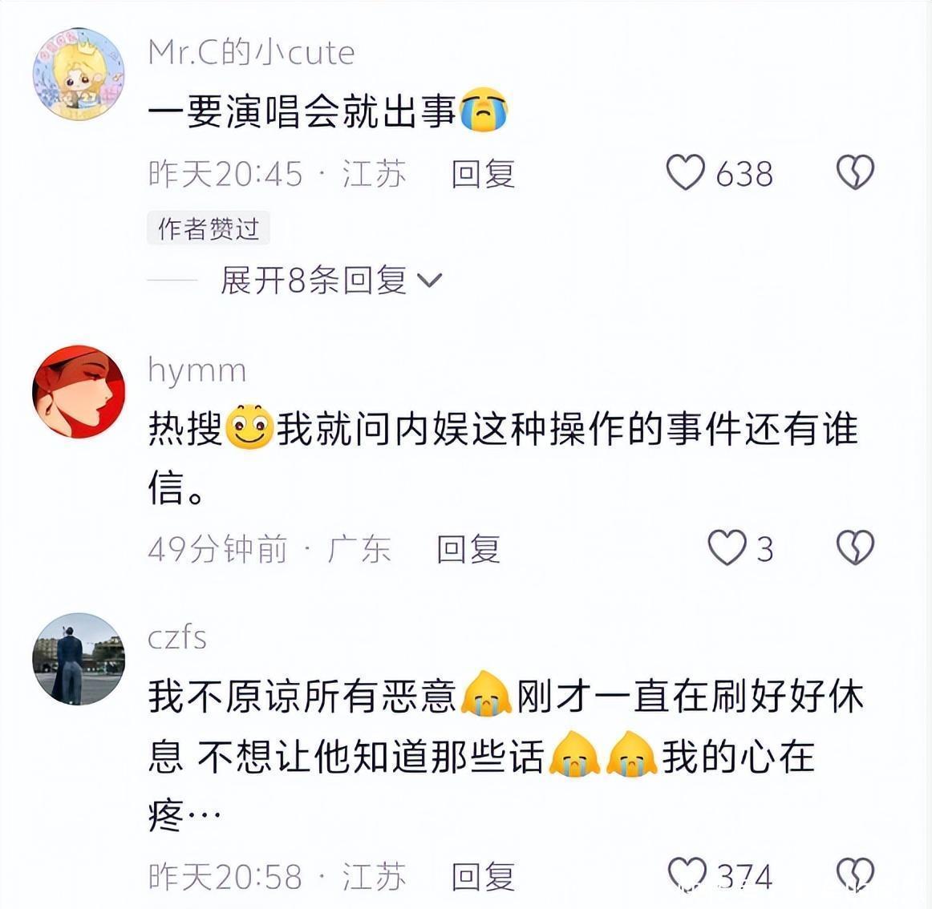Viewport: 932px width, 909px height.
Task: Reply to hymm's comment
Action: coord(468,548)
